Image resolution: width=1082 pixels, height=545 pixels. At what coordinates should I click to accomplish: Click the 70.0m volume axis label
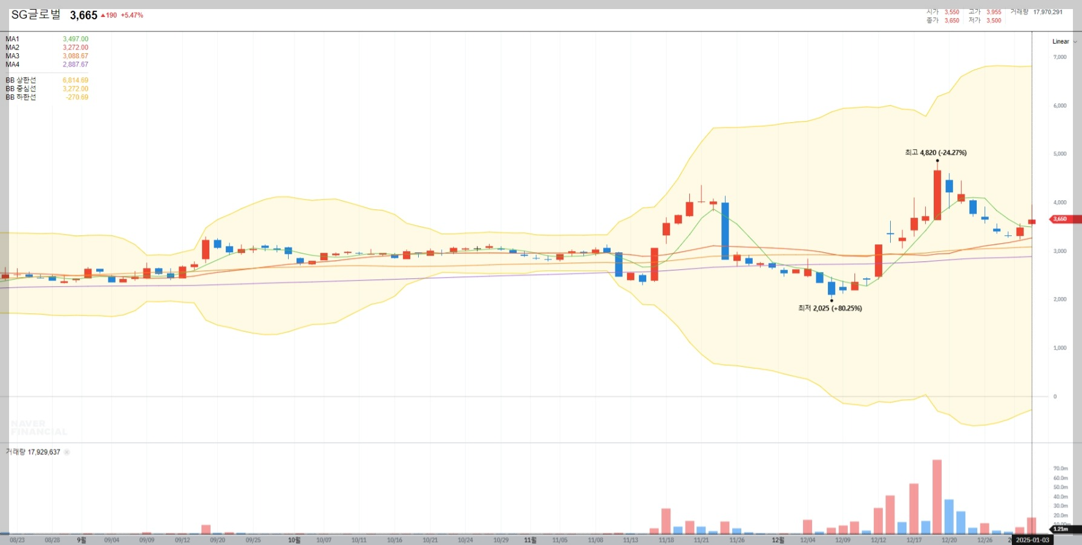click(1060, 468)
